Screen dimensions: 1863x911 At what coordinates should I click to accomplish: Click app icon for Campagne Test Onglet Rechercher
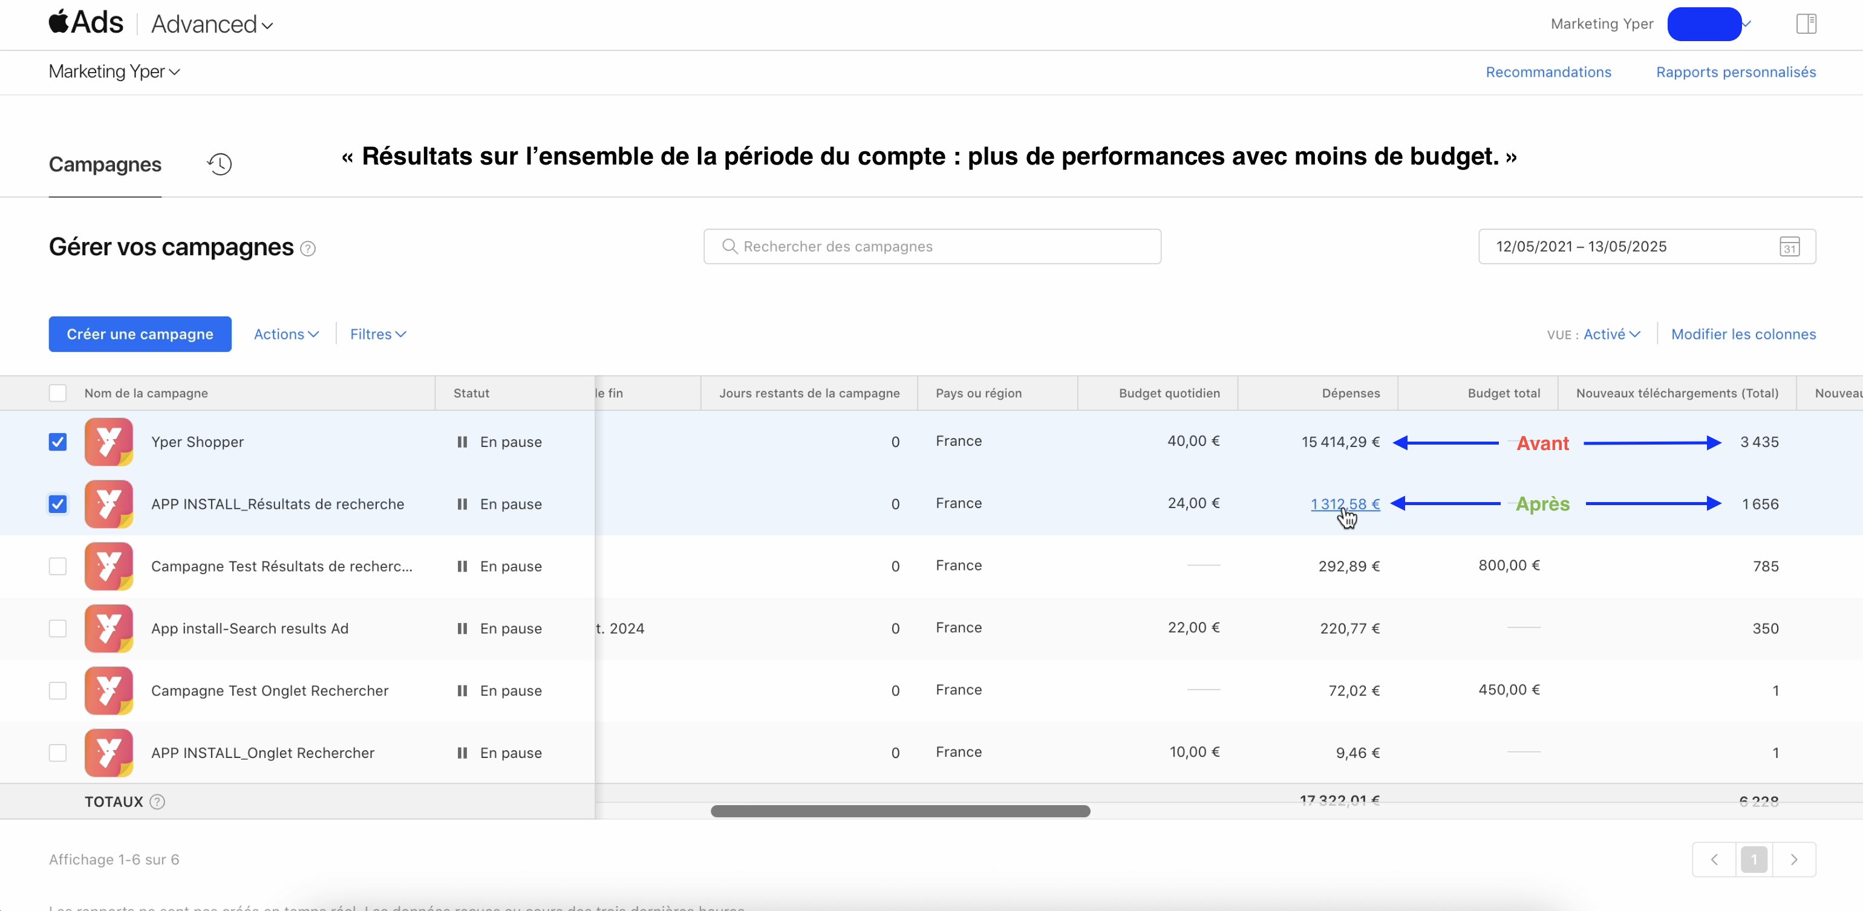[108, 690]
